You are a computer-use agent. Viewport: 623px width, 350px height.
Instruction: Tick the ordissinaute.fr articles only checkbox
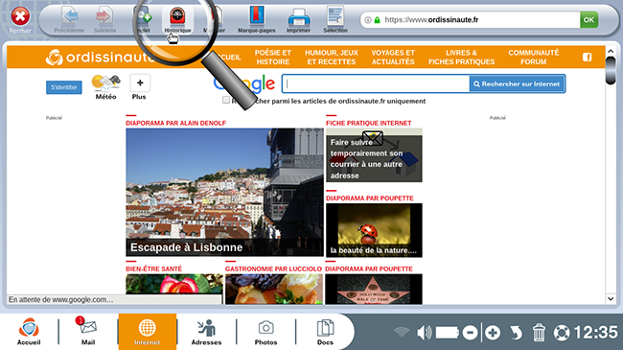click(226, 100)
